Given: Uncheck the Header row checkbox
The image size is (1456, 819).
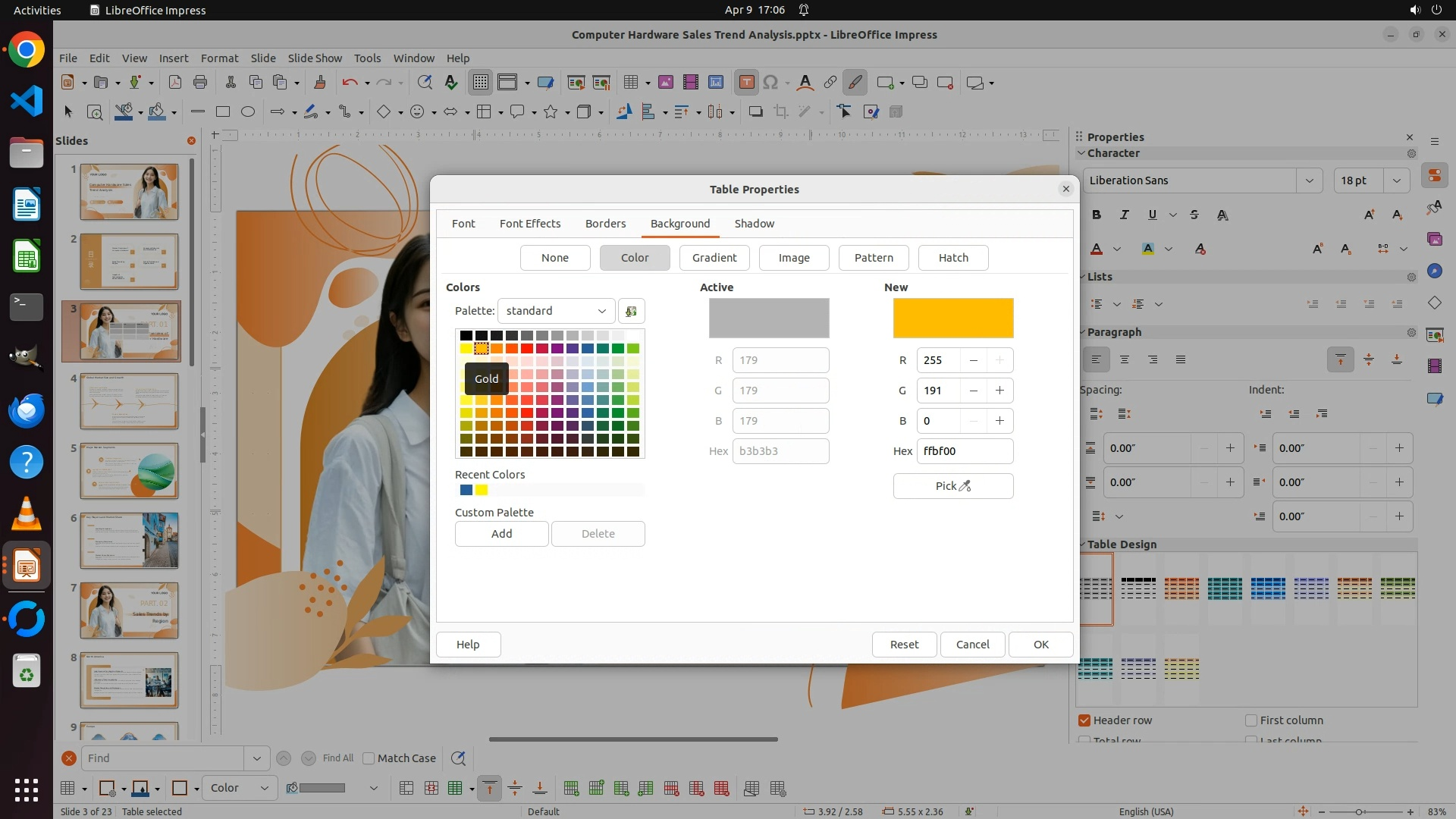Looking at the screenshot, I should [1084, 720].
